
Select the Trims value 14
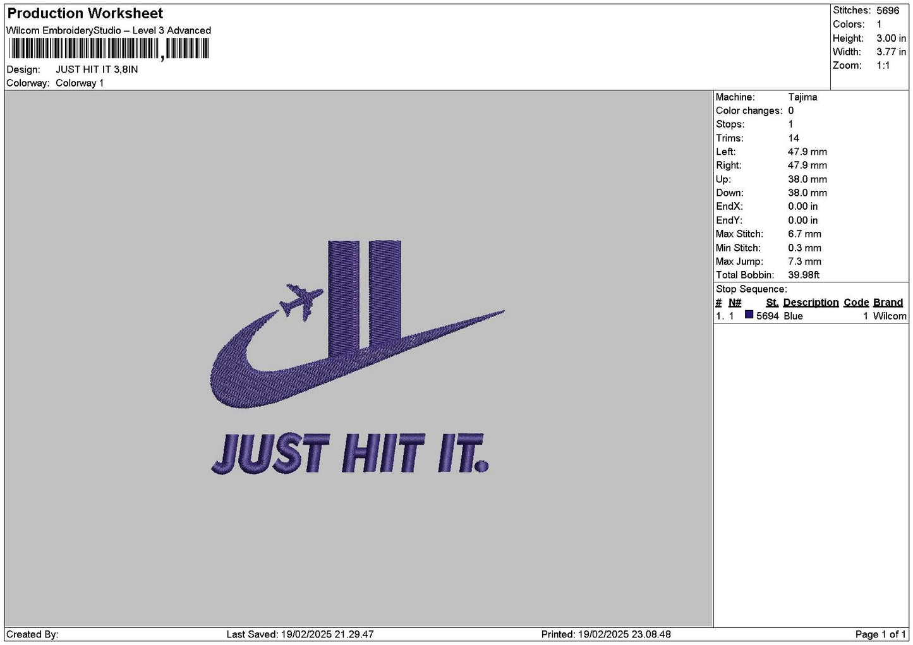tap(794, 138)
